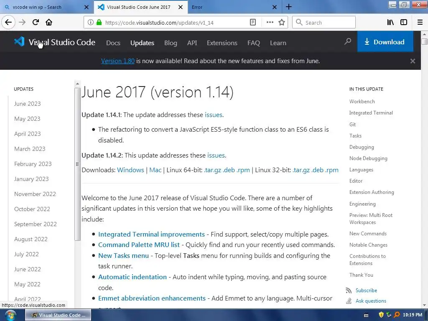Click page scrollbar down arrow
Screen dimensions: 428x321
pyautogui.click(x=424, y=305)
